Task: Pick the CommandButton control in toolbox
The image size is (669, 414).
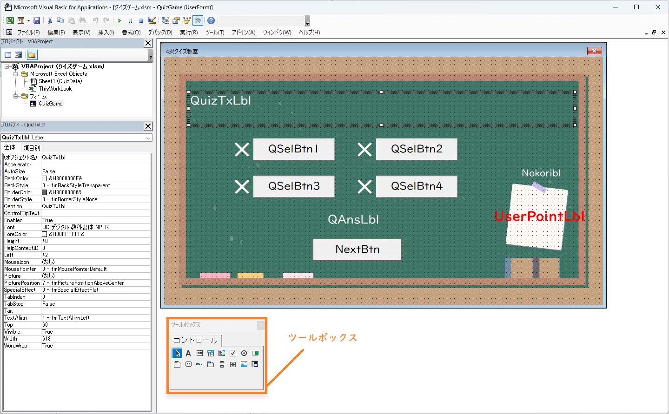Action: 188,364
